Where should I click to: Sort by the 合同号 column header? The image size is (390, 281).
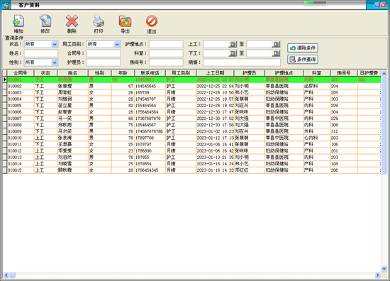tap(21, 73)
